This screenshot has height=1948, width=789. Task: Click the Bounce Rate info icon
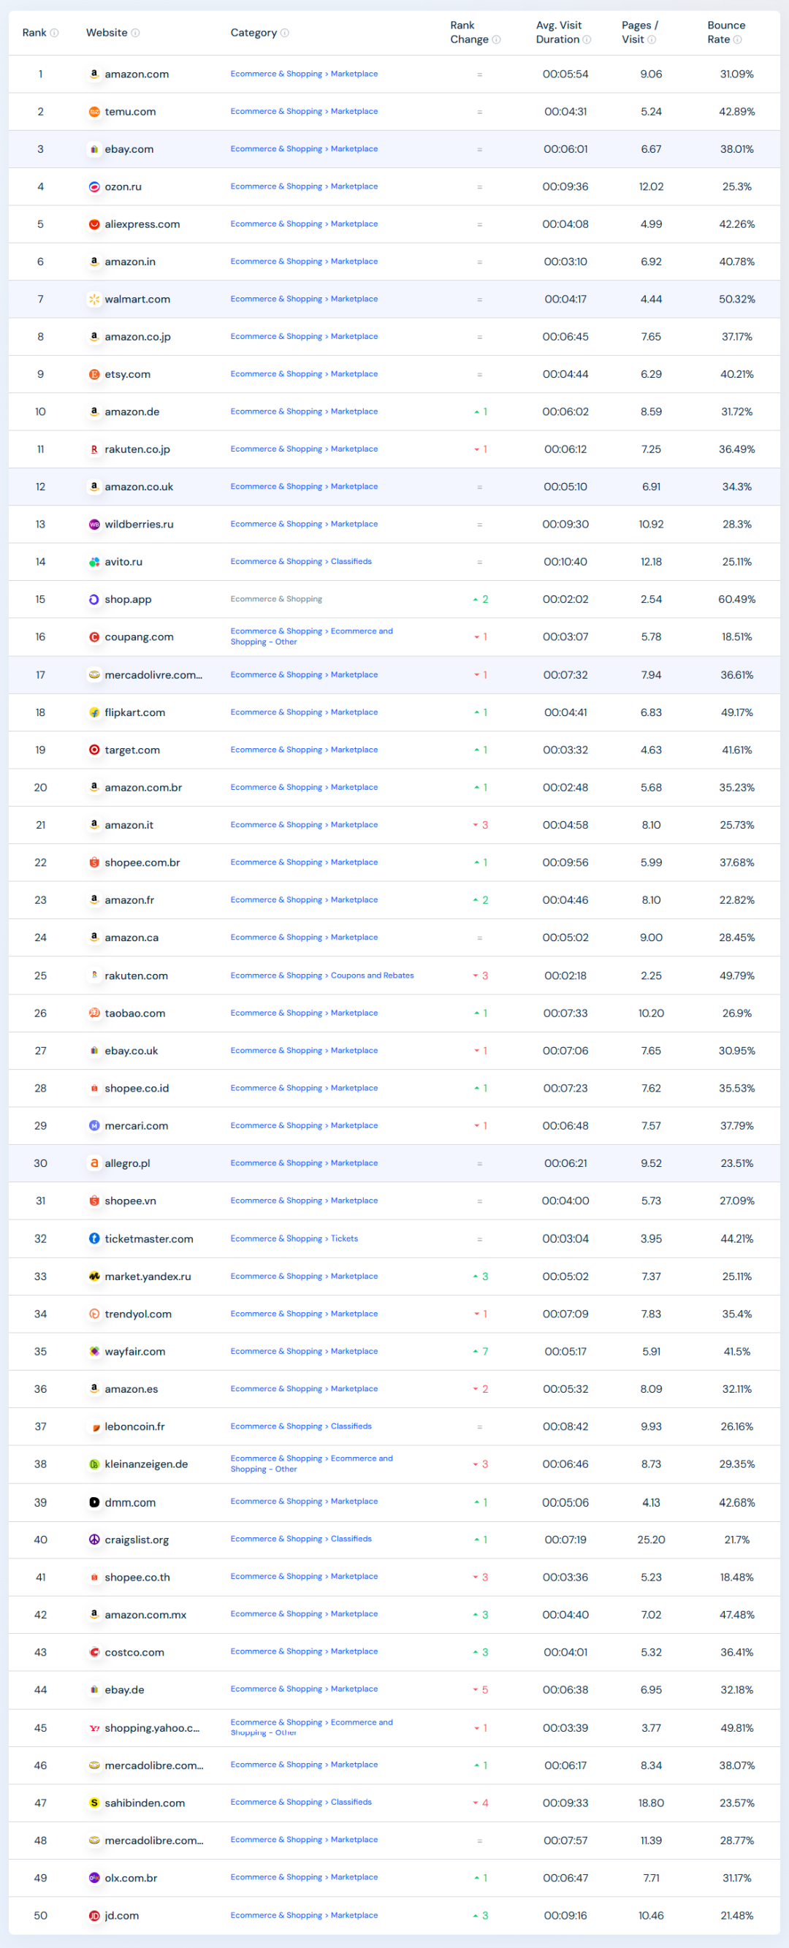[x=738, y=39]
